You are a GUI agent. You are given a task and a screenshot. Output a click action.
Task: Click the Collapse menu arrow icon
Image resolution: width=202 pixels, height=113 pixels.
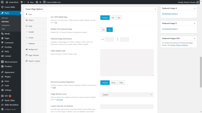pyautogui.click(x=2, y=109)
